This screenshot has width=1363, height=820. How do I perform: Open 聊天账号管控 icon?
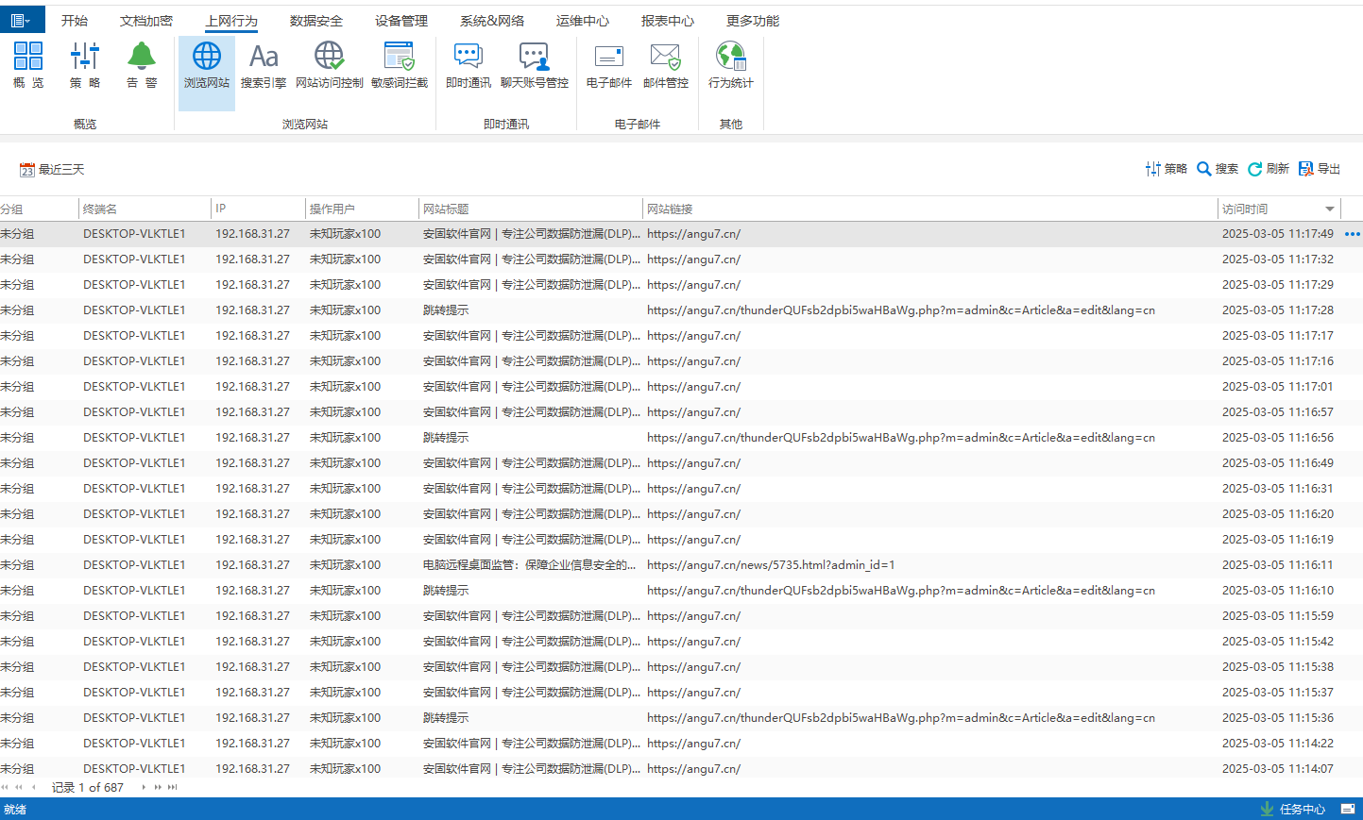coord(535,65)
